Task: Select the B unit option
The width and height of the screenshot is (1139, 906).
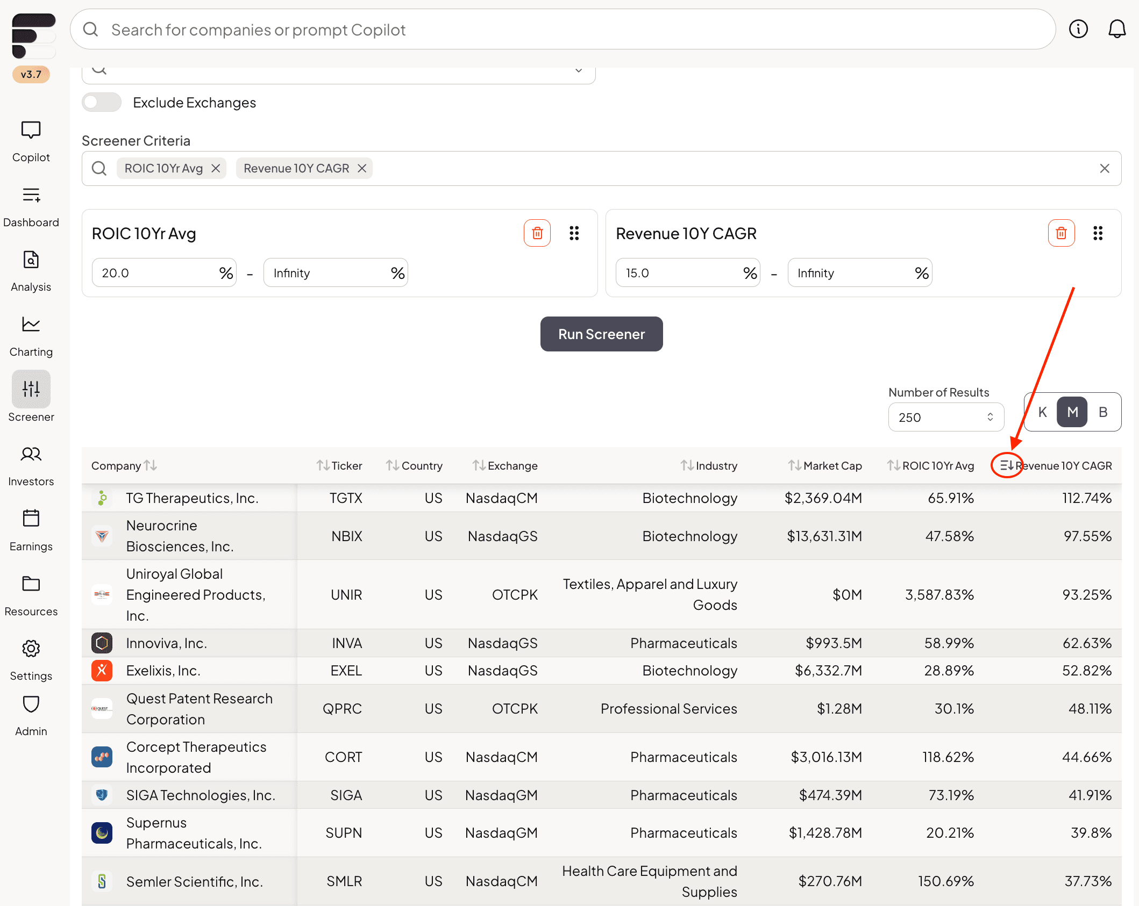Action: pos(1103,412)
